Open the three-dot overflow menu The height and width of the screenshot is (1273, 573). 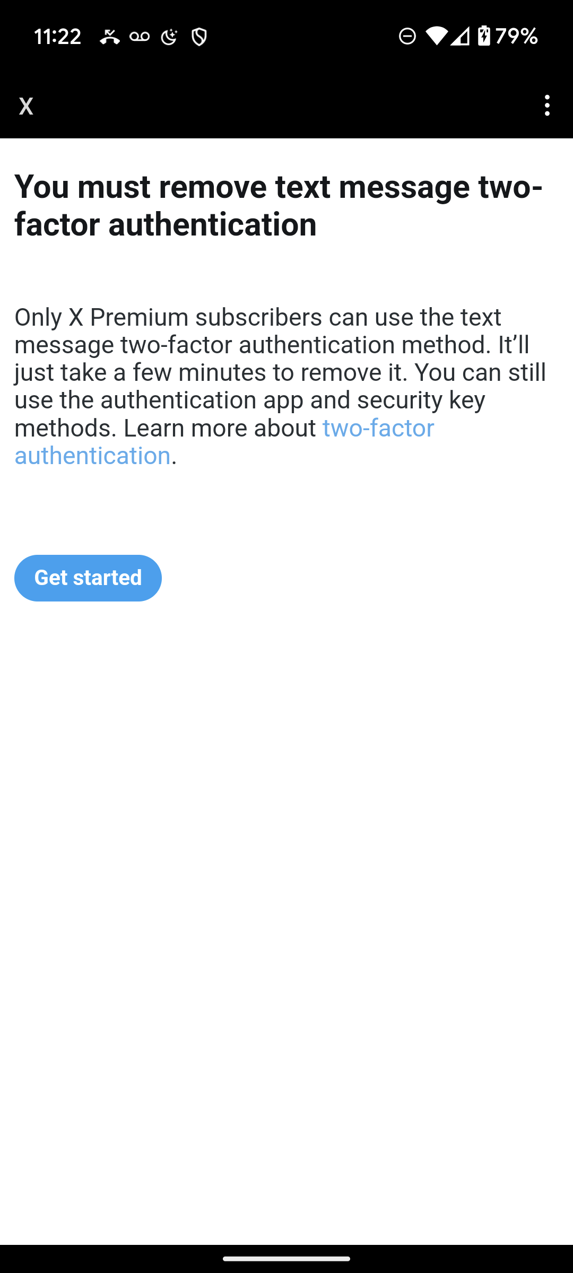pyautogui.click(x=547, y=106)
